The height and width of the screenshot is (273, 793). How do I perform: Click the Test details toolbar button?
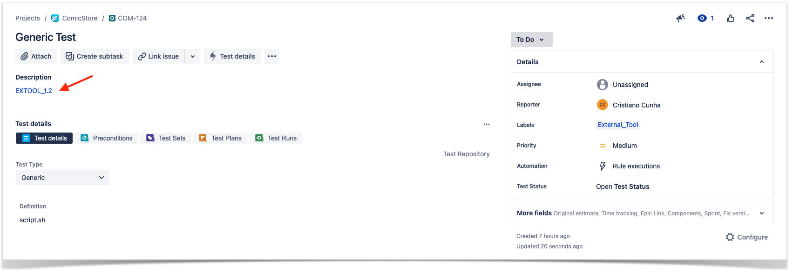[x=232, y=56]
